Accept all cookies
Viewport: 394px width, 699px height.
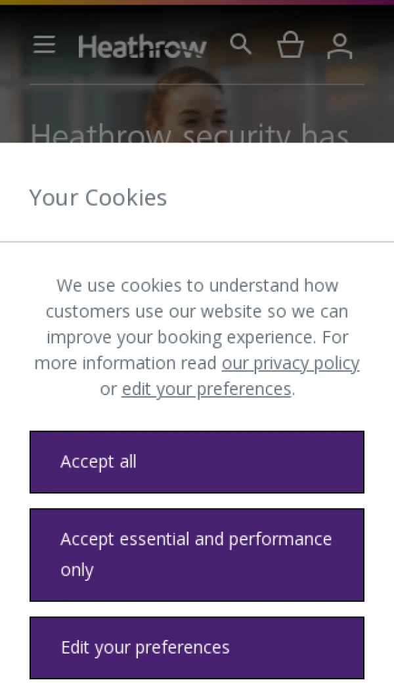197,462
